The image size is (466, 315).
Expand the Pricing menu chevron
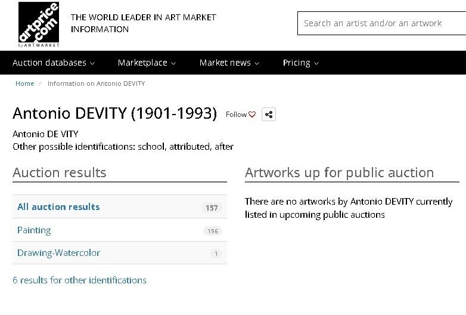pyautogui.click(x=316, y=63)
